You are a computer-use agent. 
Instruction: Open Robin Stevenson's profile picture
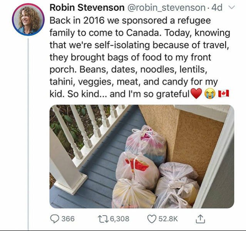click(28, 20)
